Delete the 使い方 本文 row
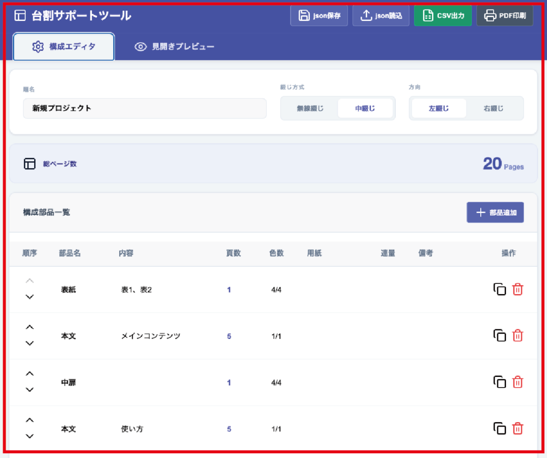Viewport: 547px width, 458px height. tap(518, 429)
